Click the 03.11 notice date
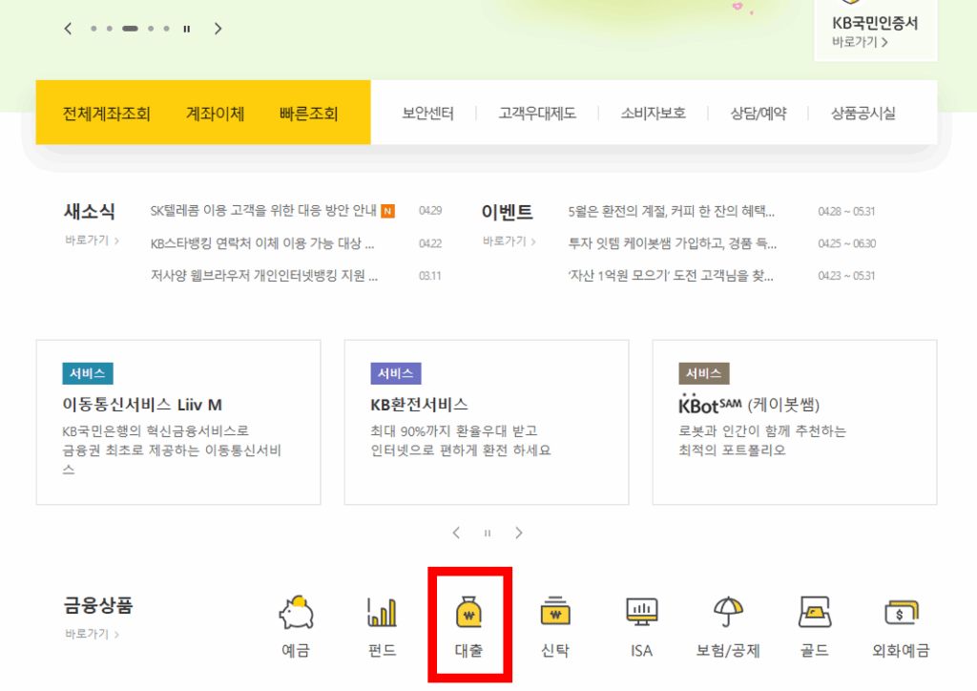This screenshot has width=977, height=691. [430, 276]
